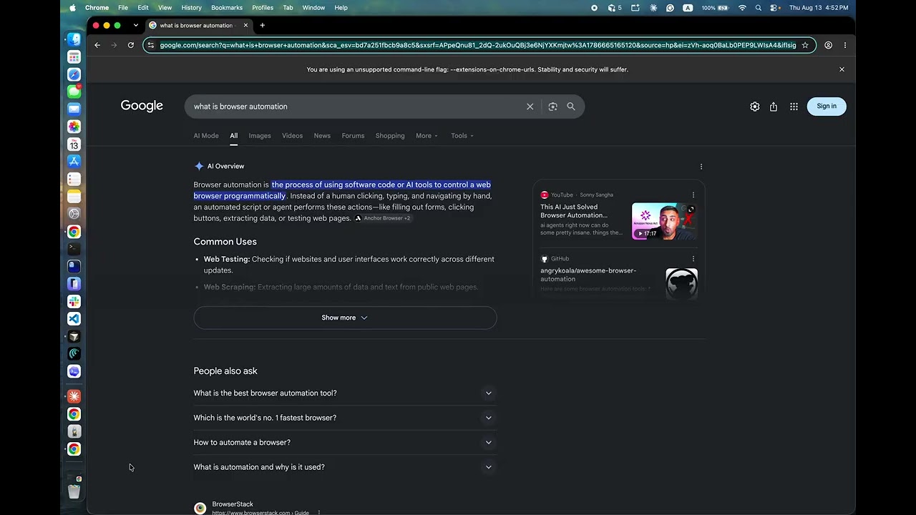Image resolution: width=916 pixels, height=515 pixels.
Task: Click the Google logo
Action: pyautogui.click(x=142, y=106)
